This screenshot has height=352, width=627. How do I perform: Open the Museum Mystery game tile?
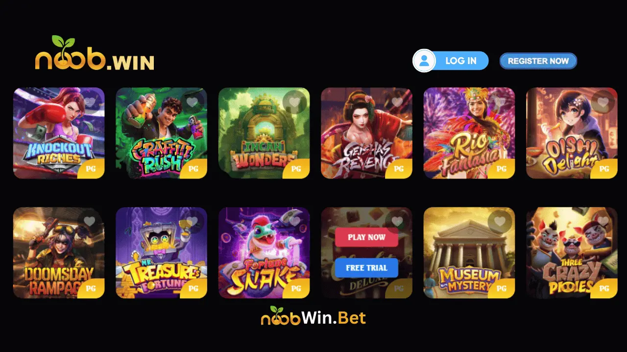pyautogui.click(x=469, y=253)
